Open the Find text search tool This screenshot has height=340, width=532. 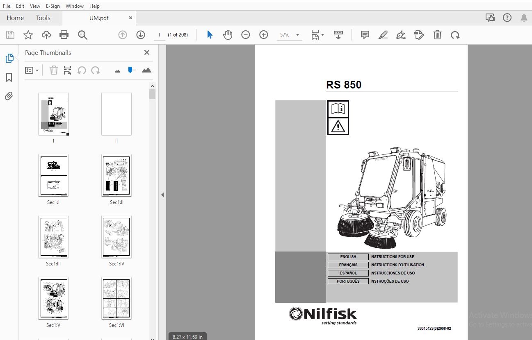coord(82,35)
